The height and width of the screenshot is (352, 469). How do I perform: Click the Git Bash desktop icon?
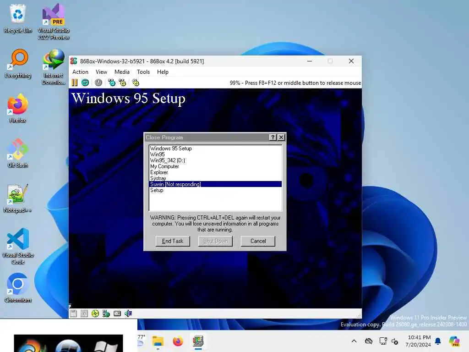pos(18,153)
